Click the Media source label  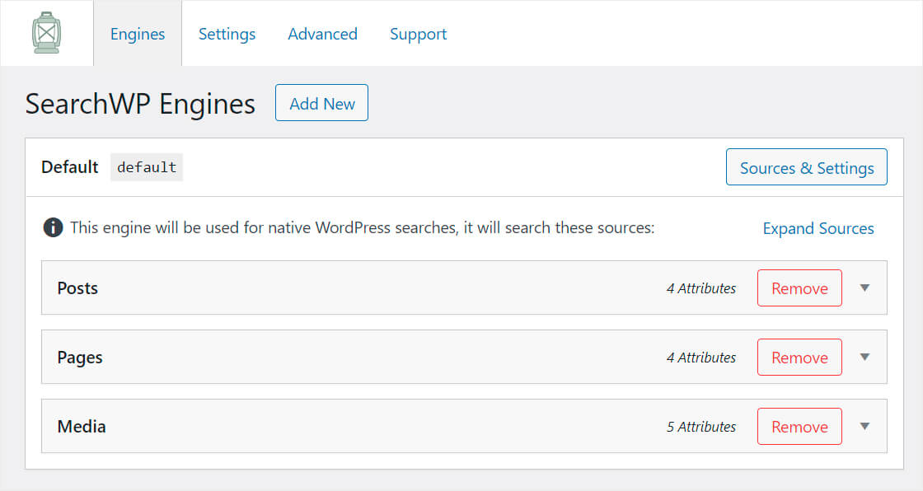(x=82, y=426)
